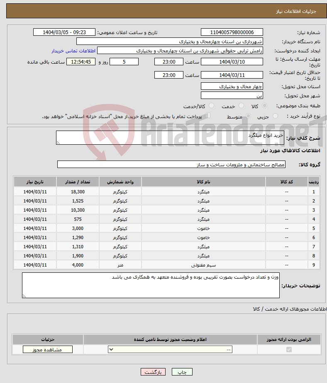Viewport: 327px width, 383px height.
Task: Click price validity time field 23:00
Action: click(168, 75)
